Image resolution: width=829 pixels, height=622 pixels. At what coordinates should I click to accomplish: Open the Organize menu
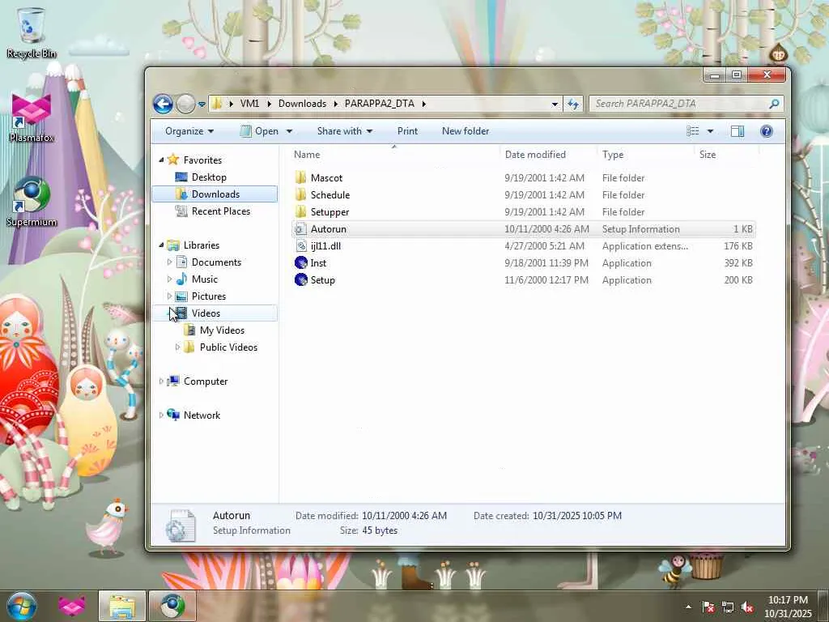click(x=189, y=131)
